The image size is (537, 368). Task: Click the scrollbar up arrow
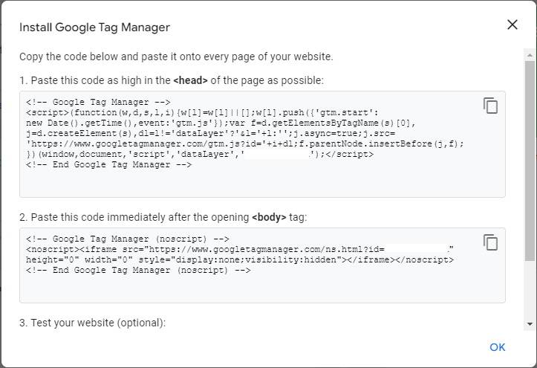530,55
